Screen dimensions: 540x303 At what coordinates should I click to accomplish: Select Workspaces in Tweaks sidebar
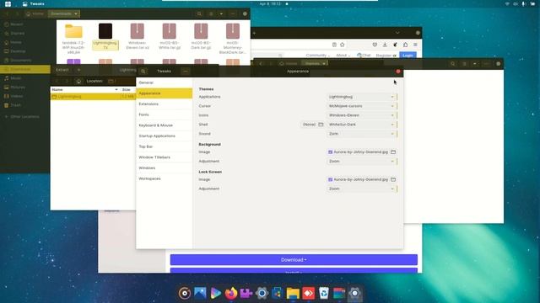[165, 178]
